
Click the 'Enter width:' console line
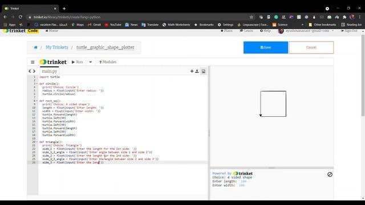point(228,185)
